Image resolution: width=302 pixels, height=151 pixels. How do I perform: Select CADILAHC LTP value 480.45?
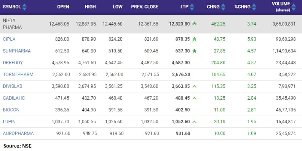182,98
